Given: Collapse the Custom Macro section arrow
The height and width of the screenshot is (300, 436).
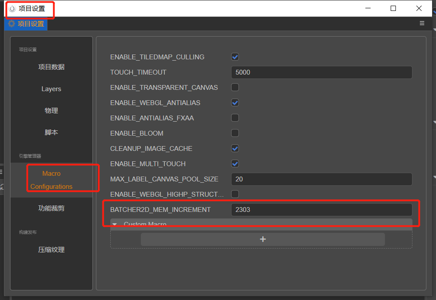Looking at the screenshot, I should click(x=115, y=224).
